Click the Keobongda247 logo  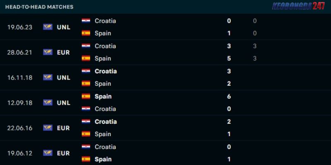[298, 6]
